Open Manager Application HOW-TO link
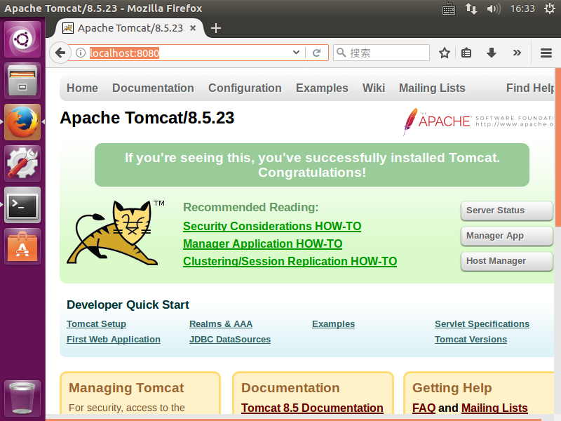 (262, 243)
